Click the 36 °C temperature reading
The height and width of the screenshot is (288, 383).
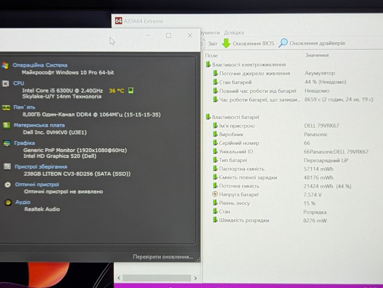coord(117,91)
